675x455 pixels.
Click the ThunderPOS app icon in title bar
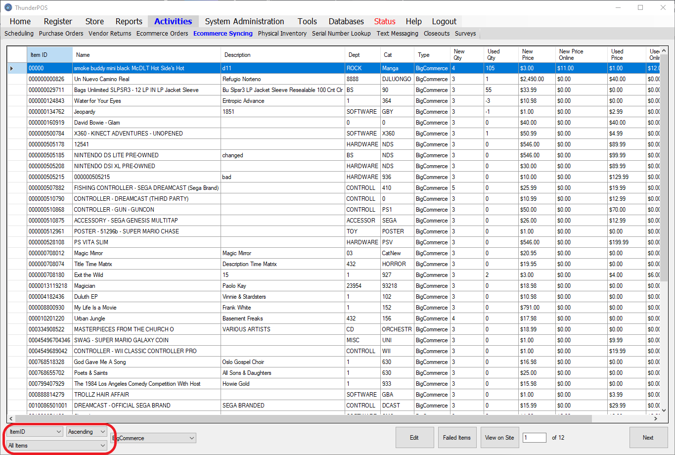[x=8, y=7]
